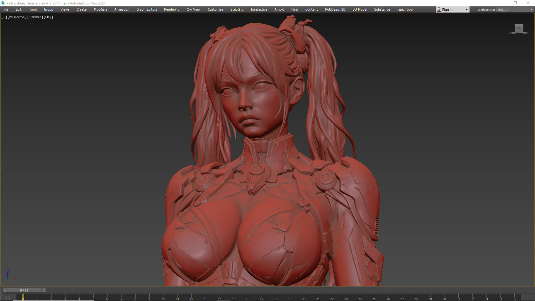Open the Substance menu
This screenshot has width=535, height=301.
coord(382,9)
